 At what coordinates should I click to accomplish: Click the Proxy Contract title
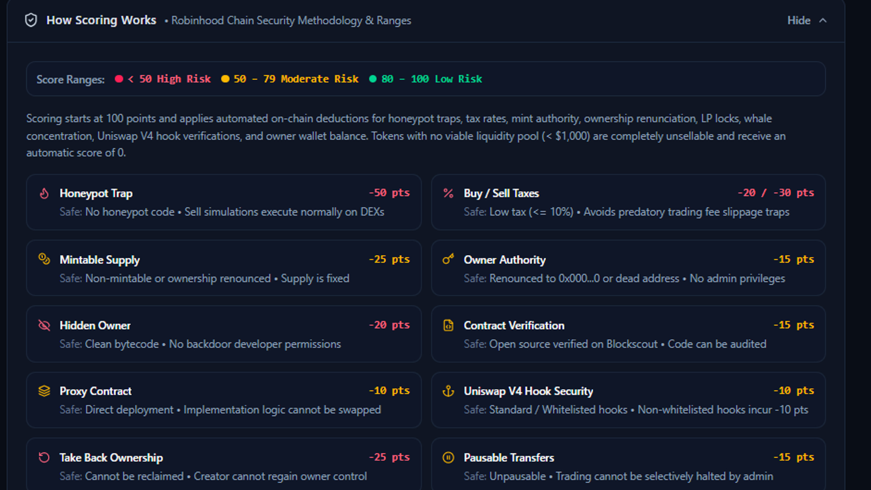click(96, 391)
